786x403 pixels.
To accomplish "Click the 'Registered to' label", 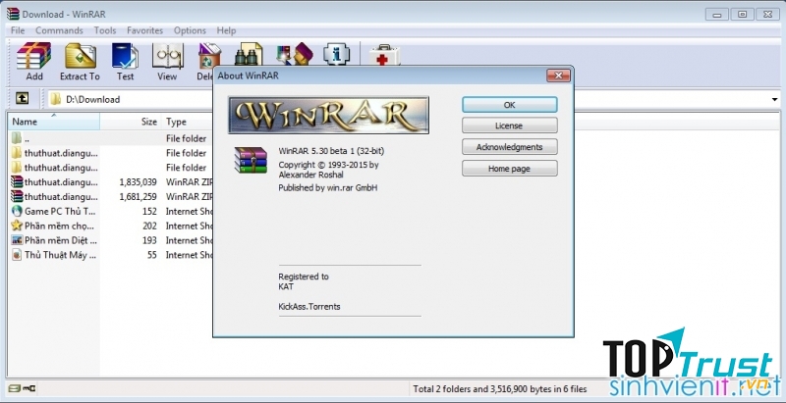I will 304,277.
